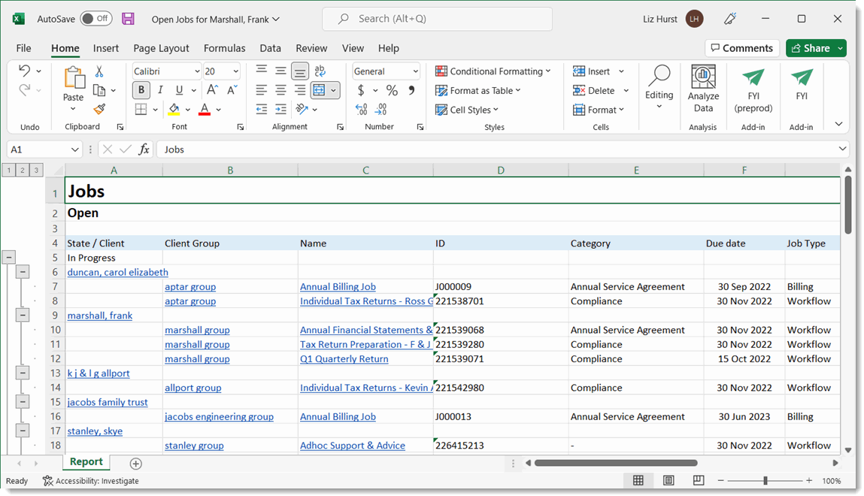Screen dimensions: 864x496
Task: Collapse the In Progress group
Action: [9, 257]
